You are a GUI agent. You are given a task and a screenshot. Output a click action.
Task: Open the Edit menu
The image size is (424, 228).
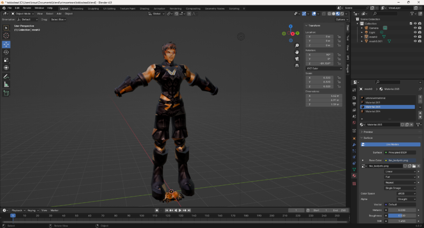coord(17,8)
